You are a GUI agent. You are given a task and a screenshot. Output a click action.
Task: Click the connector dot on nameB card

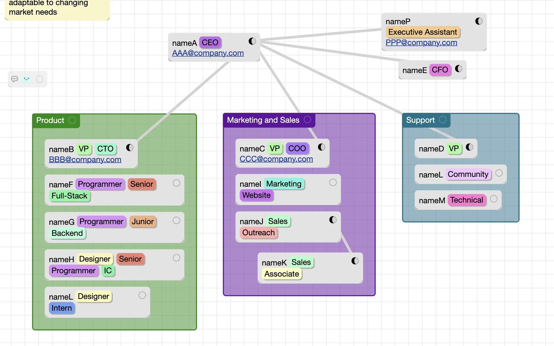[130, 148]
